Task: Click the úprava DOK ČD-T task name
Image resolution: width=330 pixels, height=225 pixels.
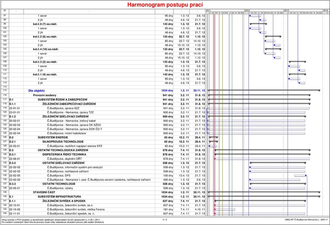Action: [75, 129]
